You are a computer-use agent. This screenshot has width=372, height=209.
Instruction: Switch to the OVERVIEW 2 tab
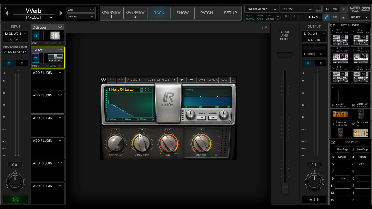click(x=135, y=13)
